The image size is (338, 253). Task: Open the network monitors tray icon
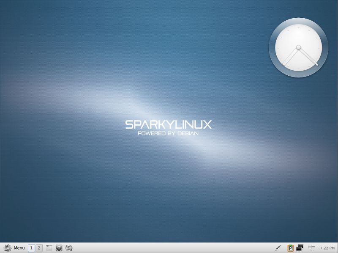click(x=300, y=248)
